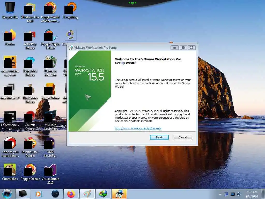This screenshot has width=265, height=199.
Task: Click the monitor icon in the system tray
Action: pos(233,194)
